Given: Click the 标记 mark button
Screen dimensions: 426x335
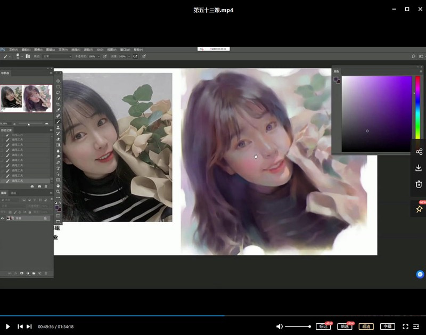Looking at the screenshot, I should [323, 326].
